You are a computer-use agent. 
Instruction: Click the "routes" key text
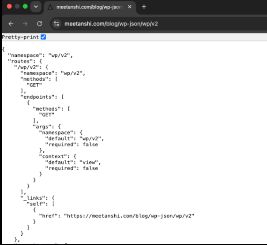20,61
